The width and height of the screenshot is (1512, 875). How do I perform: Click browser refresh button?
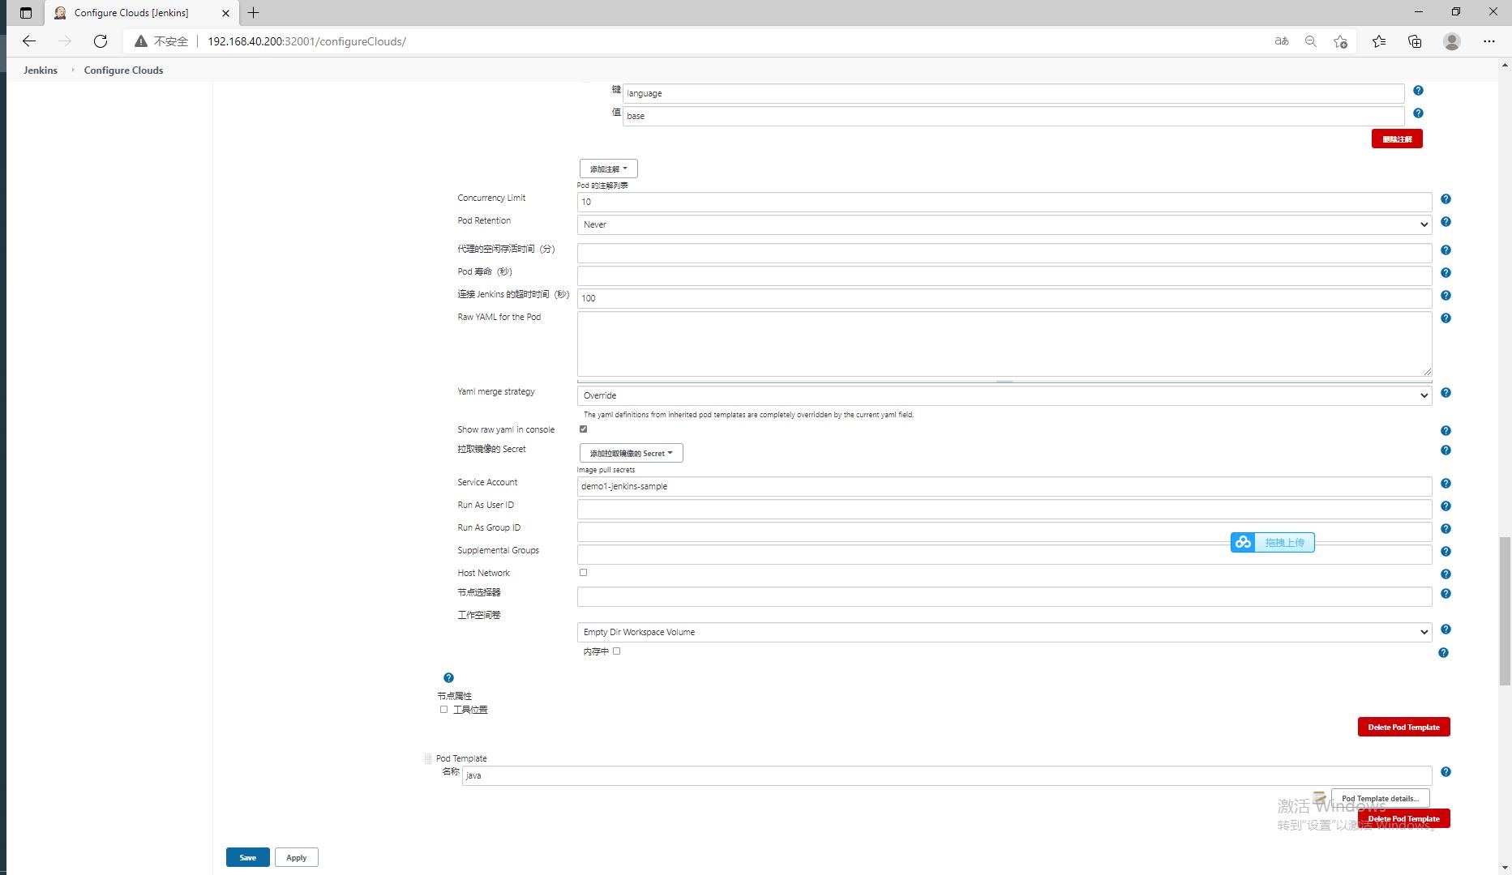(101, 41)
